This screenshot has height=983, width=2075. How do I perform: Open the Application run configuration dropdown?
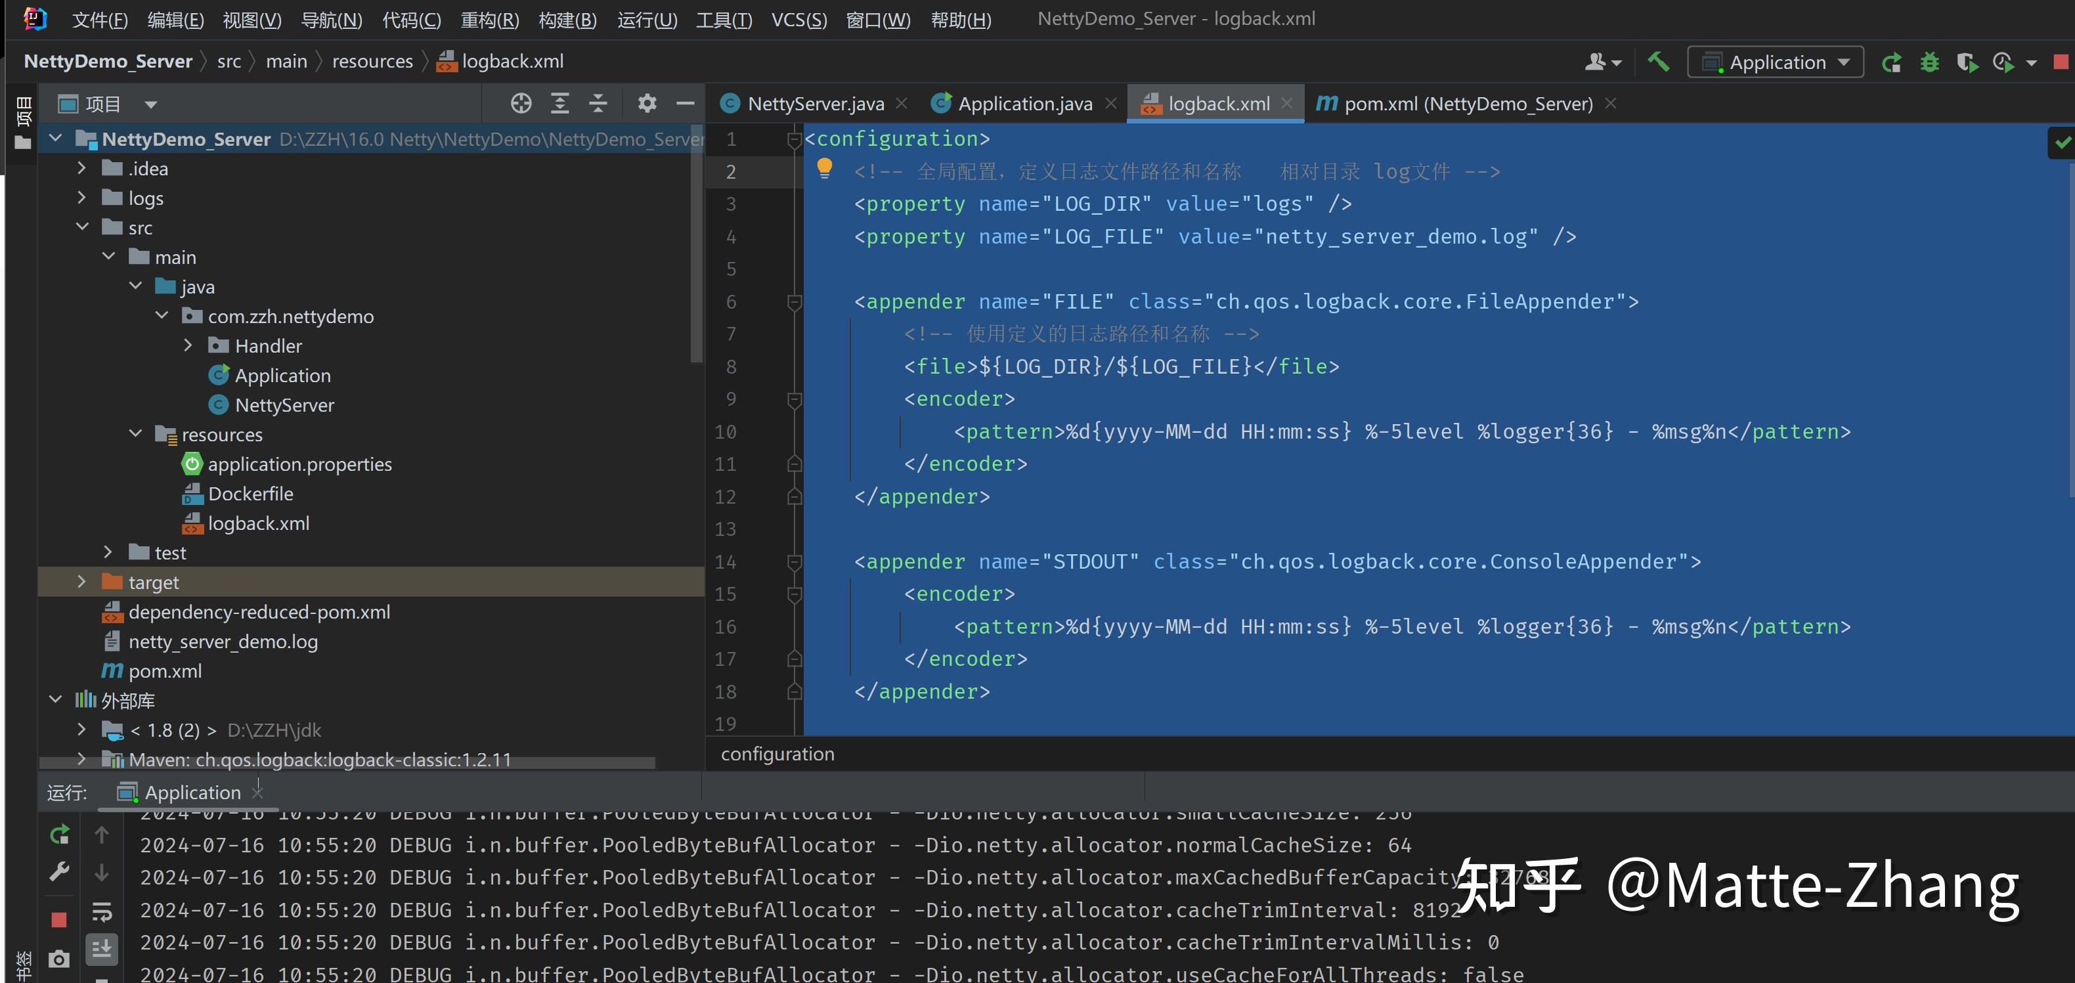click(1776, 62)
